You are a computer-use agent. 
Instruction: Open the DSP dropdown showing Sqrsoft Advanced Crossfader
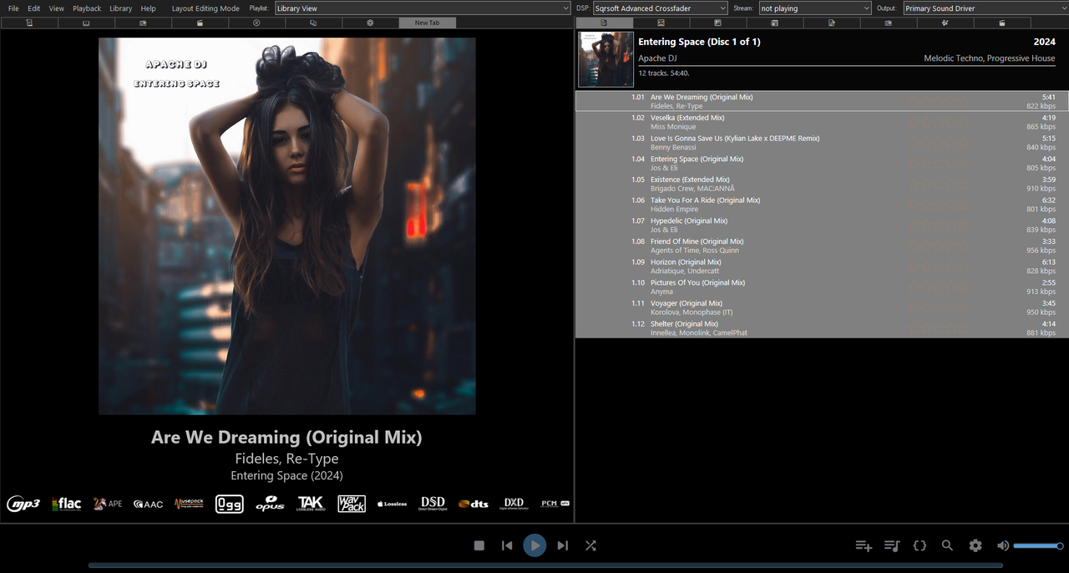pos(660,8)
